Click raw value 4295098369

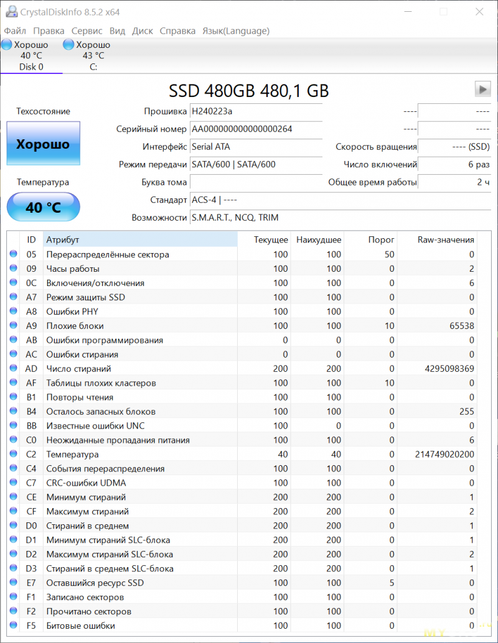[x=449, y=368]
